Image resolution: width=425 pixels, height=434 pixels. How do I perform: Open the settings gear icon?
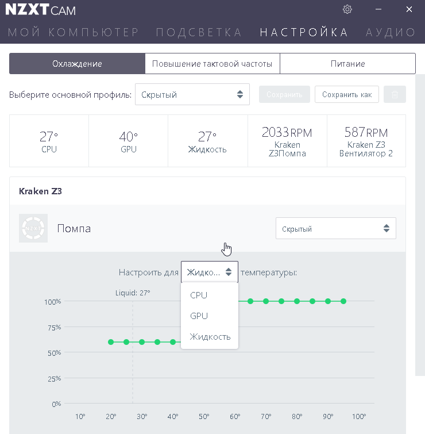click(x=347, y=9)
